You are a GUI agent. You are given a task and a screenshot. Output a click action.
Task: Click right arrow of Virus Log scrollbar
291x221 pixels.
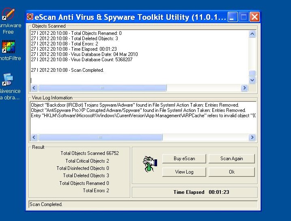[x=252, y=137]
